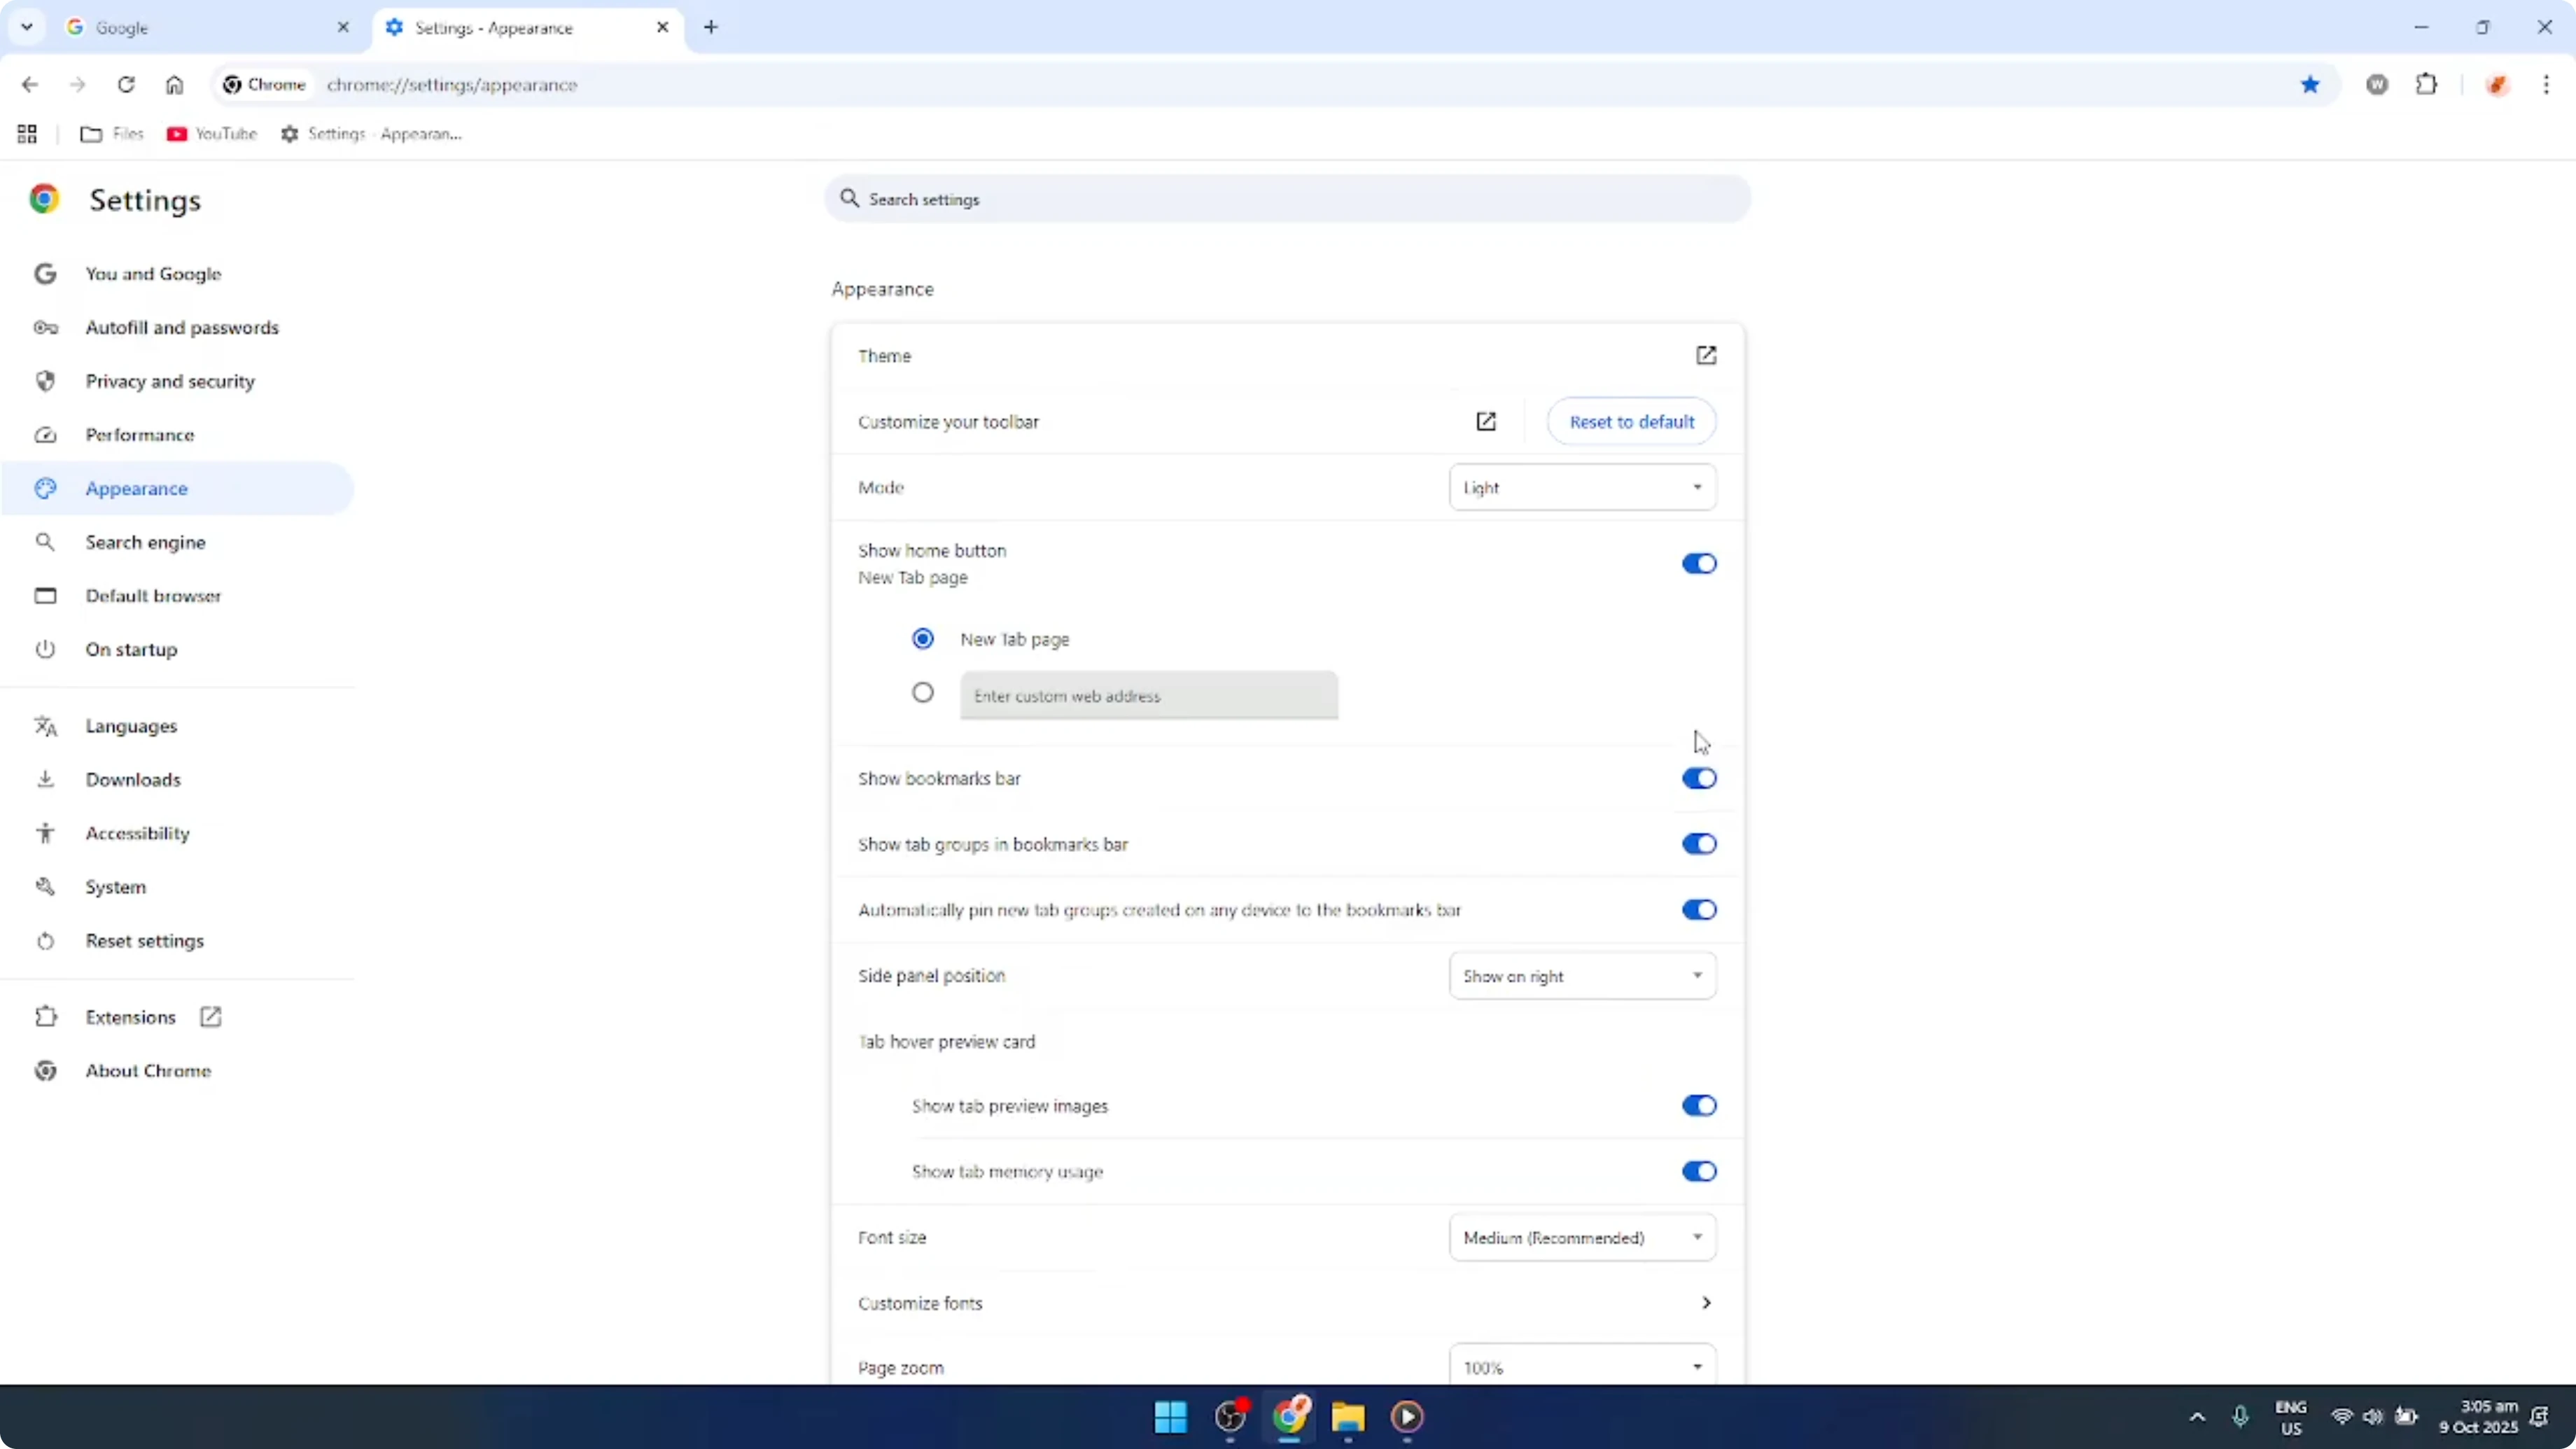Open the tab groups grid icon in bookmarks bar
This screenshot has height=1449, width=2576.
(27, 134)
